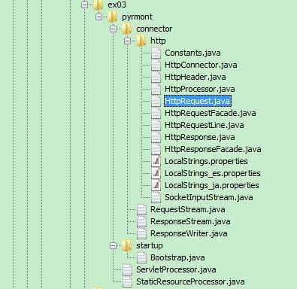
Task: Click the connector folder icon
Action: 126,29
